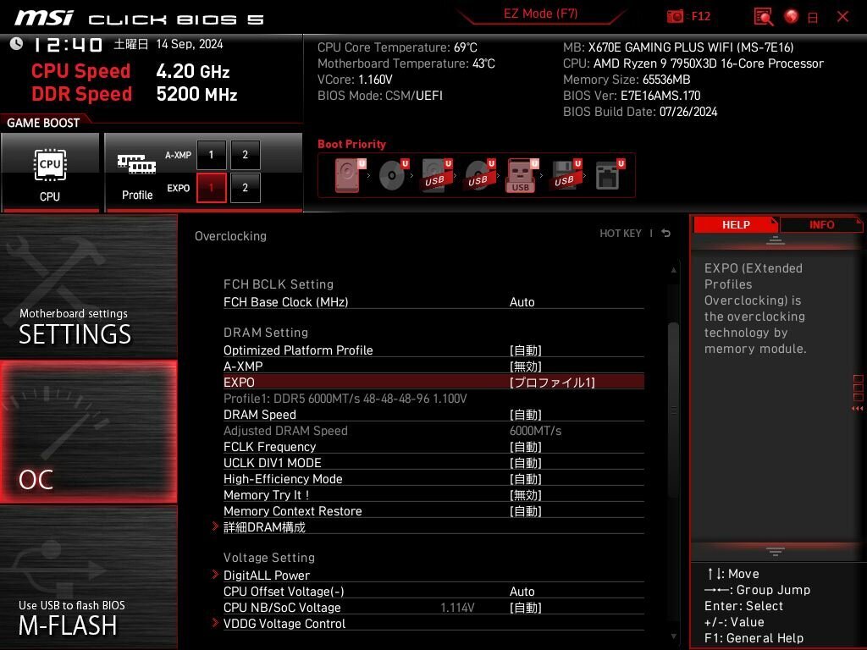The width and height of the screenshot is (867, 650).
Task: Open the OC overclocking menu
Action: click(x=88, y=432)
